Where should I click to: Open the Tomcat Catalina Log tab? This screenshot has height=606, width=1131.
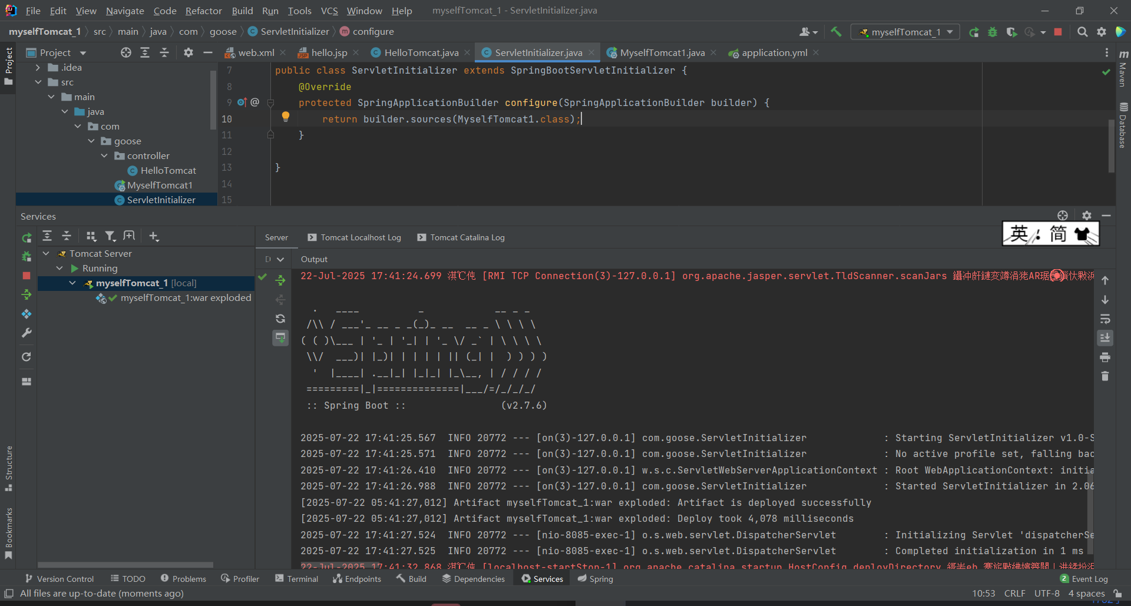(461, 237)
